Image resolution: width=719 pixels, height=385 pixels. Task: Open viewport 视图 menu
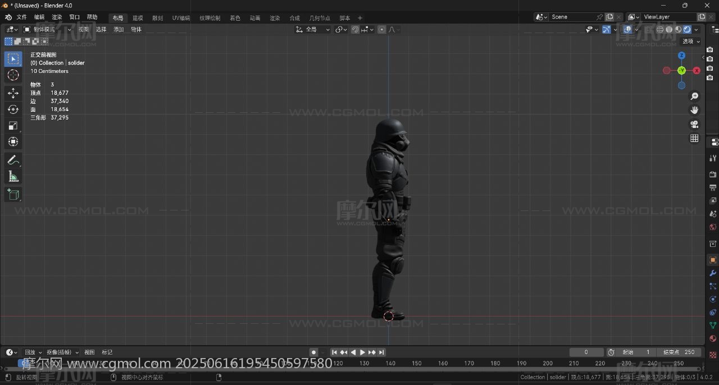coord(83,29)
